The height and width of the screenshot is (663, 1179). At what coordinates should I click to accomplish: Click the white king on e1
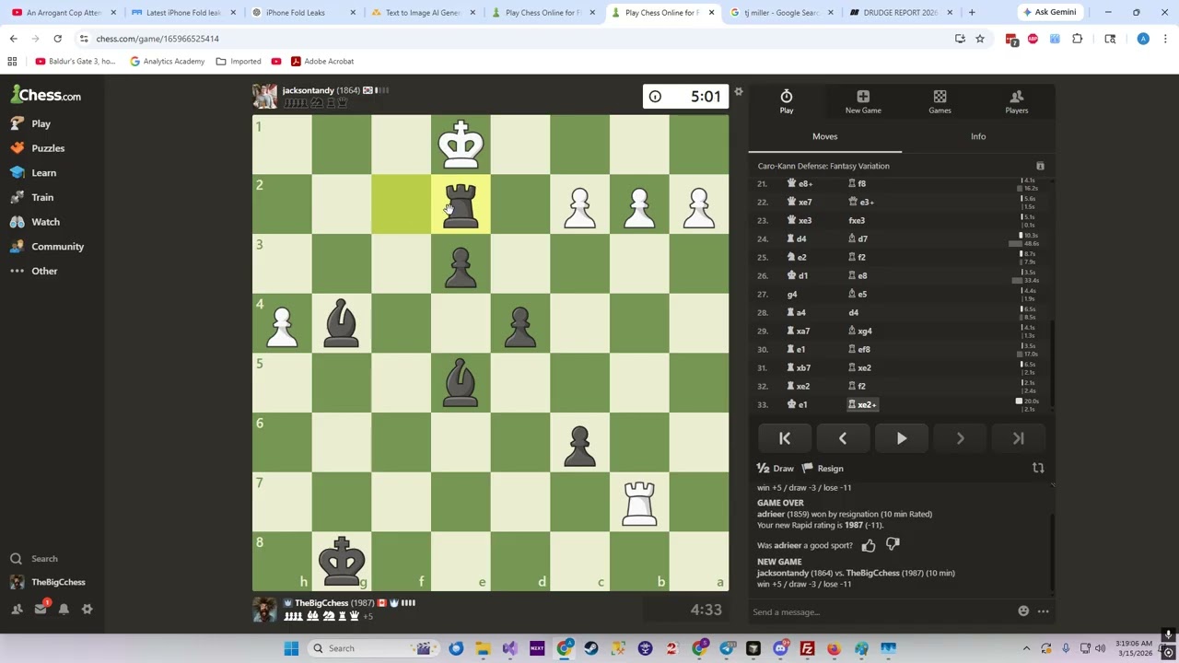(x=461, y=145)
